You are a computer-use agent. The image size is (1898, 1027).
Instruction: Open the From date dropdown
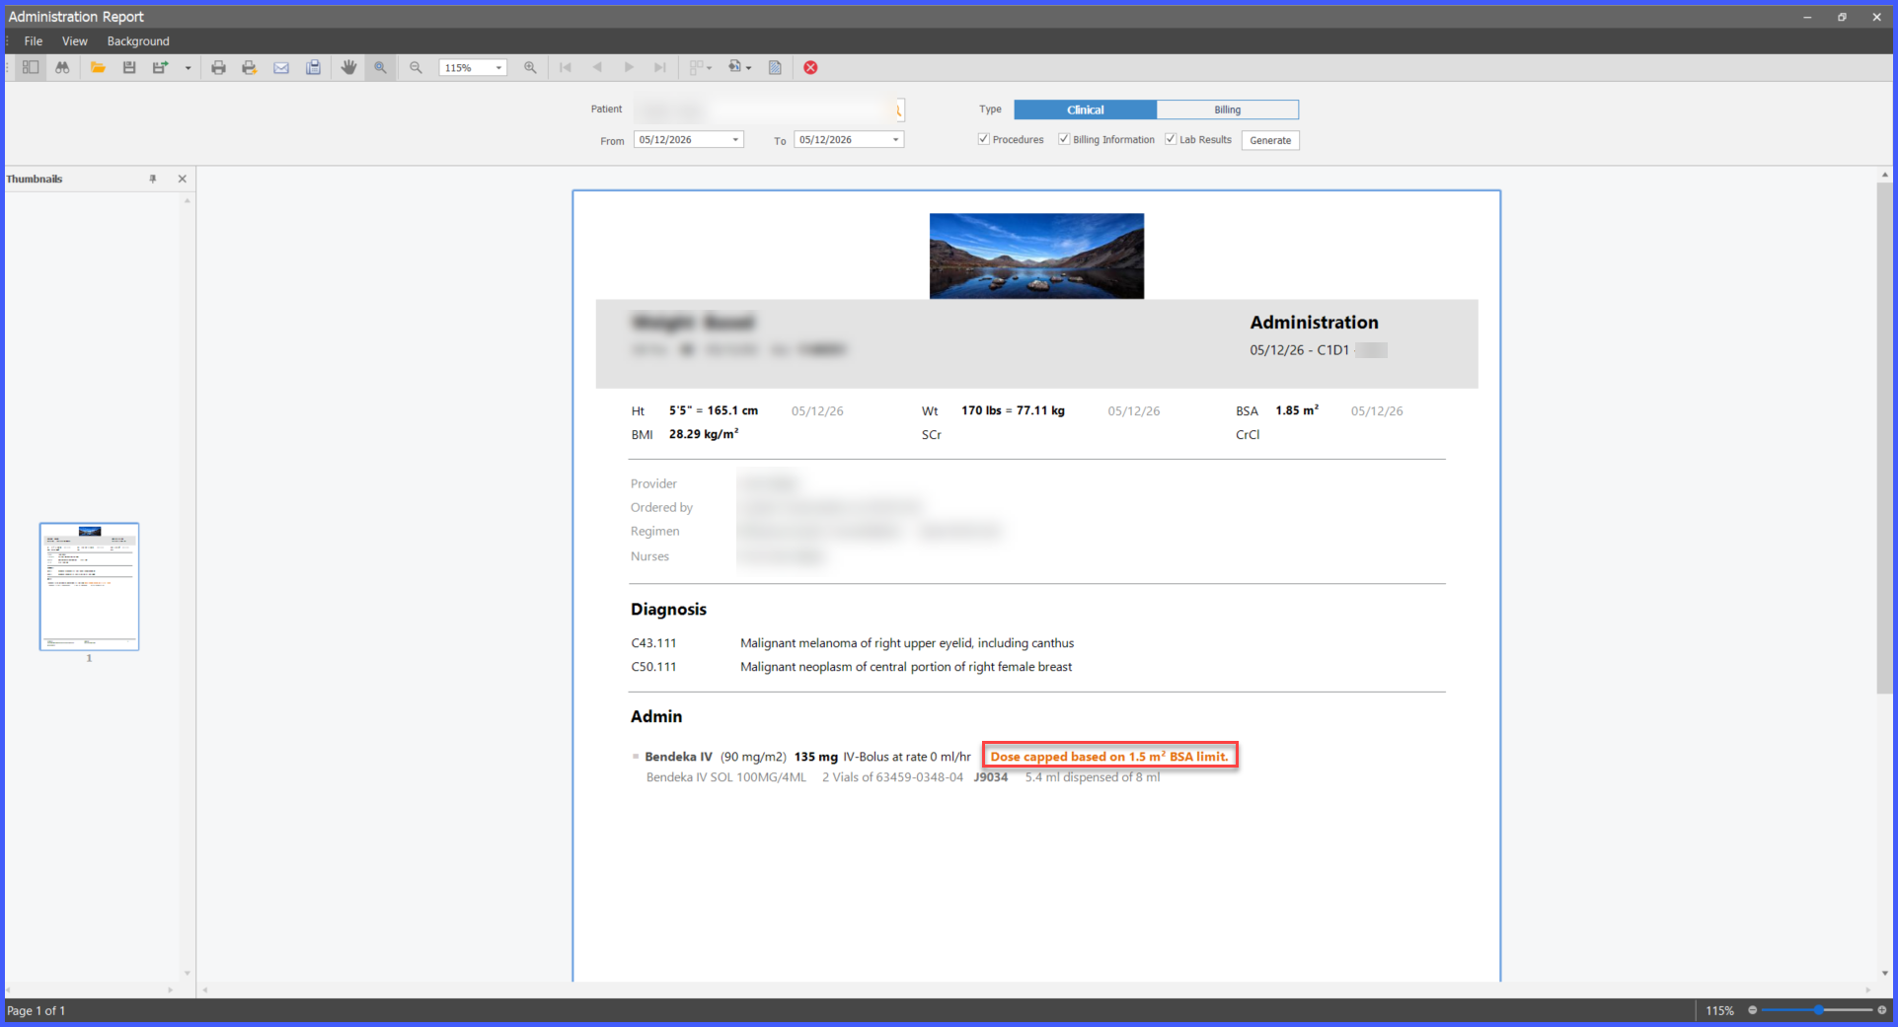tap(735, 140)
